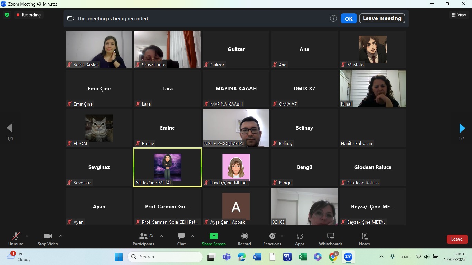Click the green encryption shield icon

pyautogui.click(x=7, y=15)
